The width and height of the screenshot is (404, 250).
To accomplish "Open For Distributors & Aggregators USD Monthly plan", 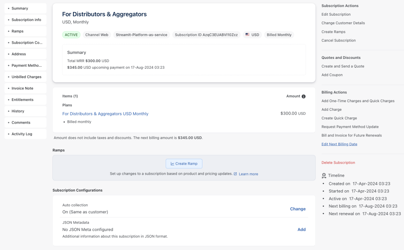I will tap(105, 114).
